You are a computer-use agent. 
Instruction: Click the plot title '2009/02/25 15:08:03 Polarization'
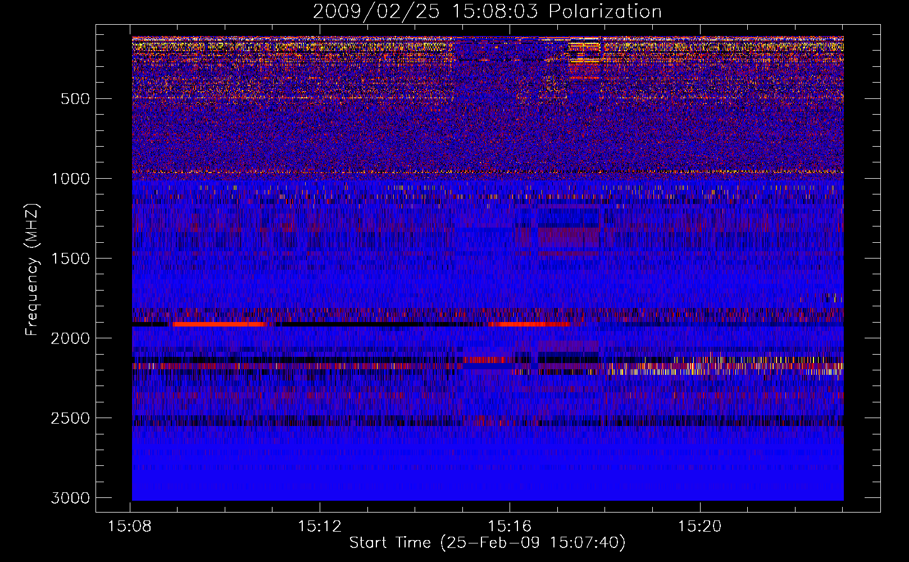pyautogui.click(x=487, y=11)
